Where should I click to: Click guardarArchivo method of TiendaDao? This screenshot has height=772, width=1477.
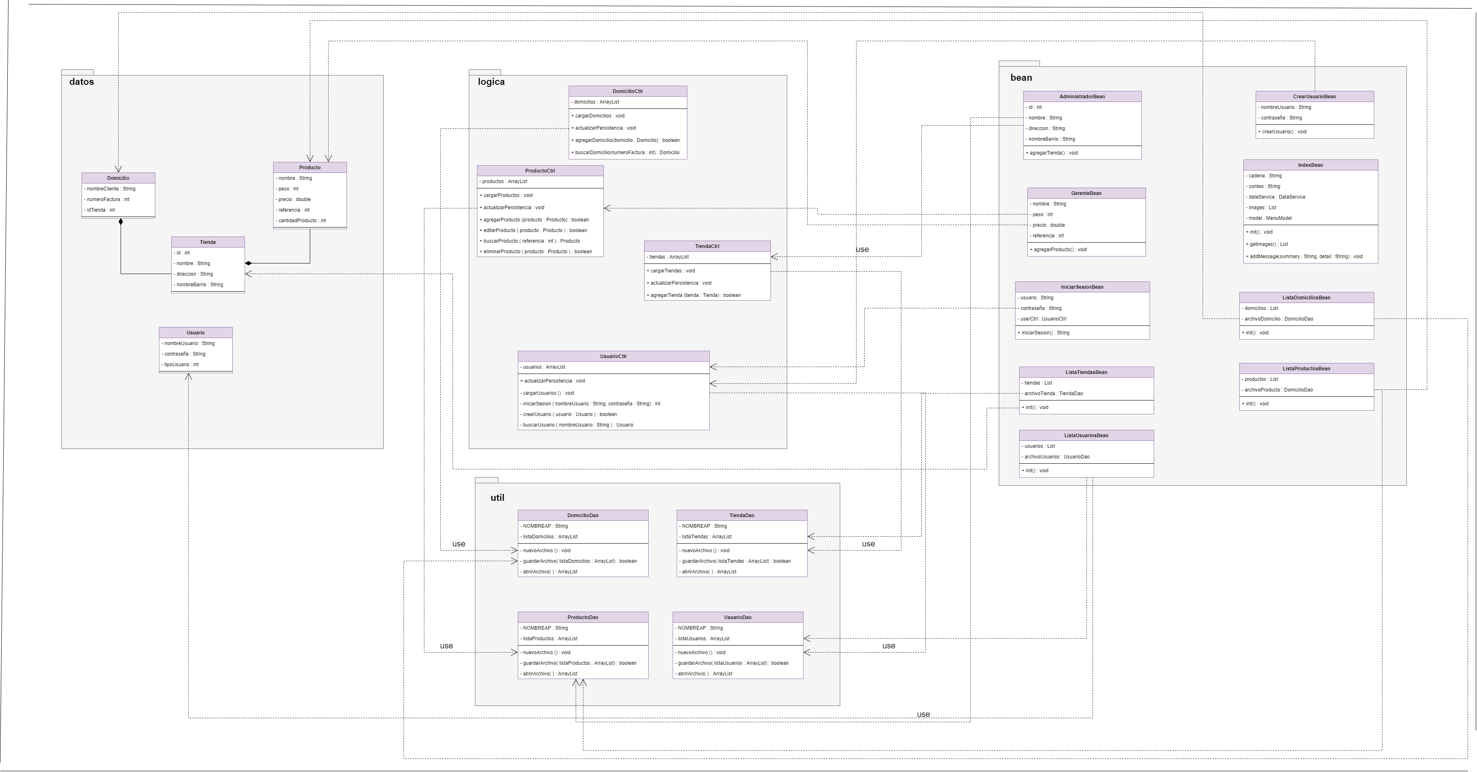735,561
